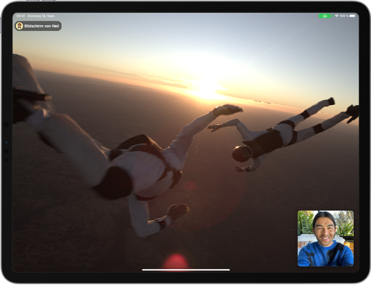This screenshot has width=371, height=285.
Task: Tap Neil's avatar in the screen label
Action: pos(19,26)
